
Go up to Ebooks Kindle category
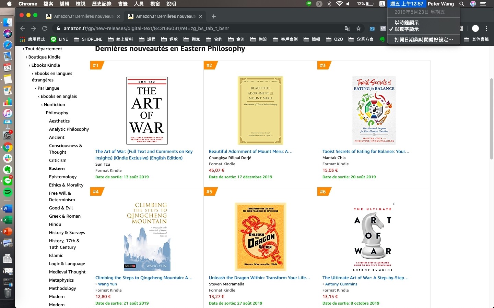tap(45, 65)
